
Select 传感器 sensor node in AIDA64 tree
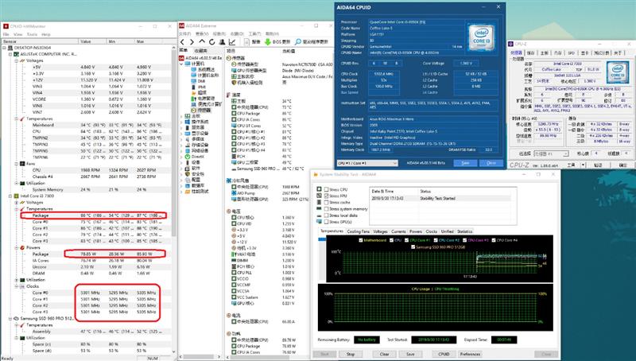click(x=201, y=111)
